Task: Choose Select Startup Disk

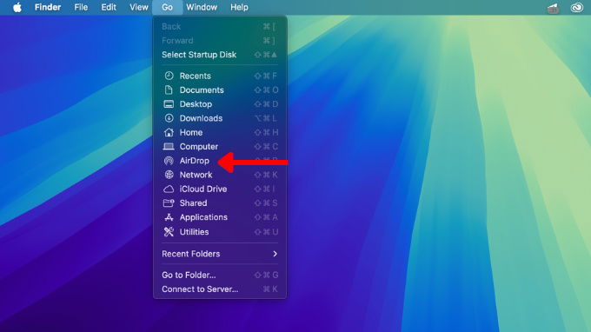Action: click(x=220, y=55)
